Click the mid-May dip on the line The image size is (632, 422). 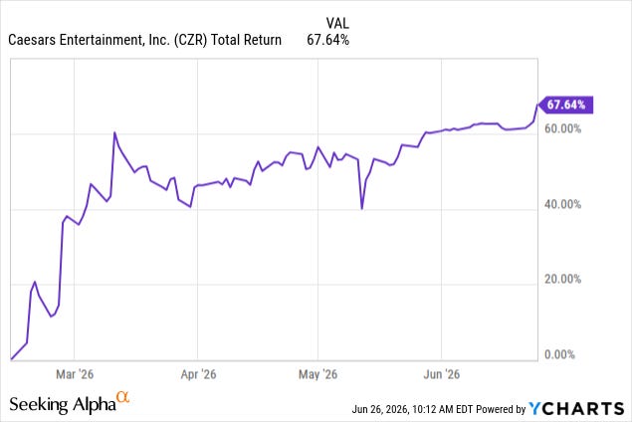(x=362, y=208)
